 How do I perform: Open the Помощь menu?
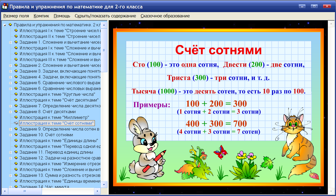(61, 16)
